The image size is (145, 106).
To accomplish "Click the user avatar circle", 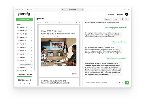I will 127,14.
